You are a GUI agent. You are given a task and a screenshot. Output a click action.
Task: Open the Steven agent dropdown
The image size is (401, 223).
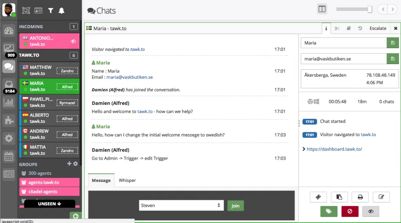(181, 205)
